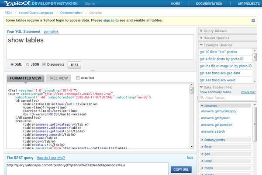
Task: Run example get san francisco woeid
Action: click(217, 80)
